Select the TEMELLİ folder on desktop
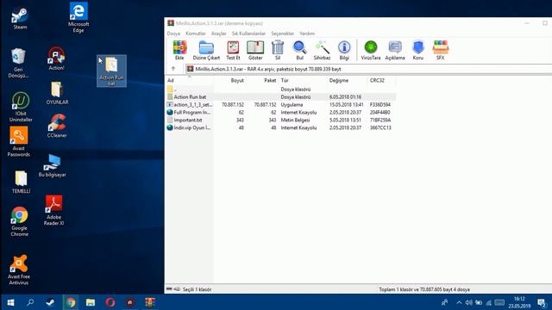The width and height of the screenshot is (552, 310). (21, 182)
